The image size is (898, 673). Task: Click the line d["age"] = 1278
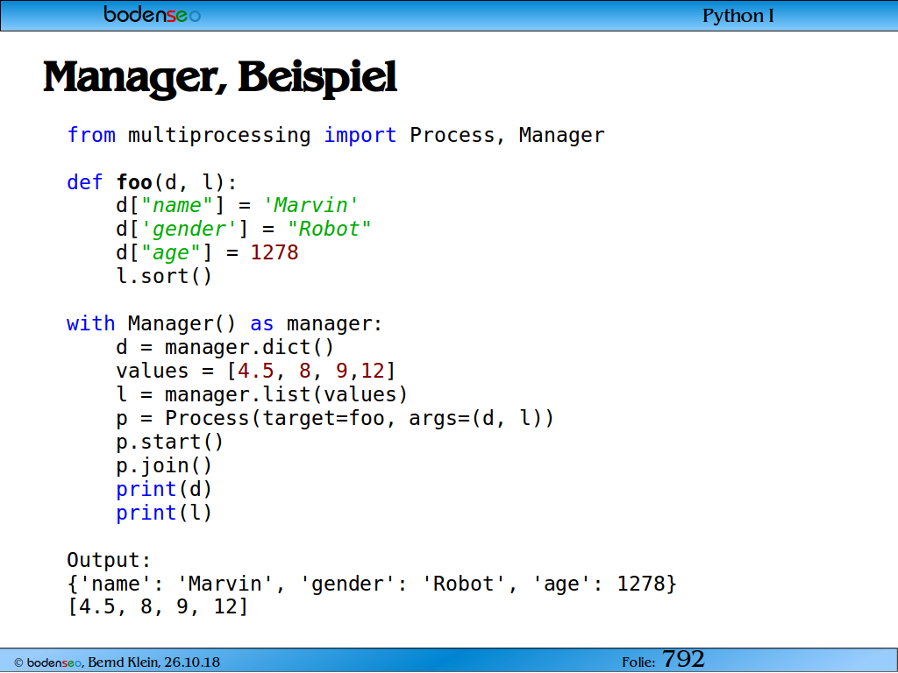(x=207, y=252)
